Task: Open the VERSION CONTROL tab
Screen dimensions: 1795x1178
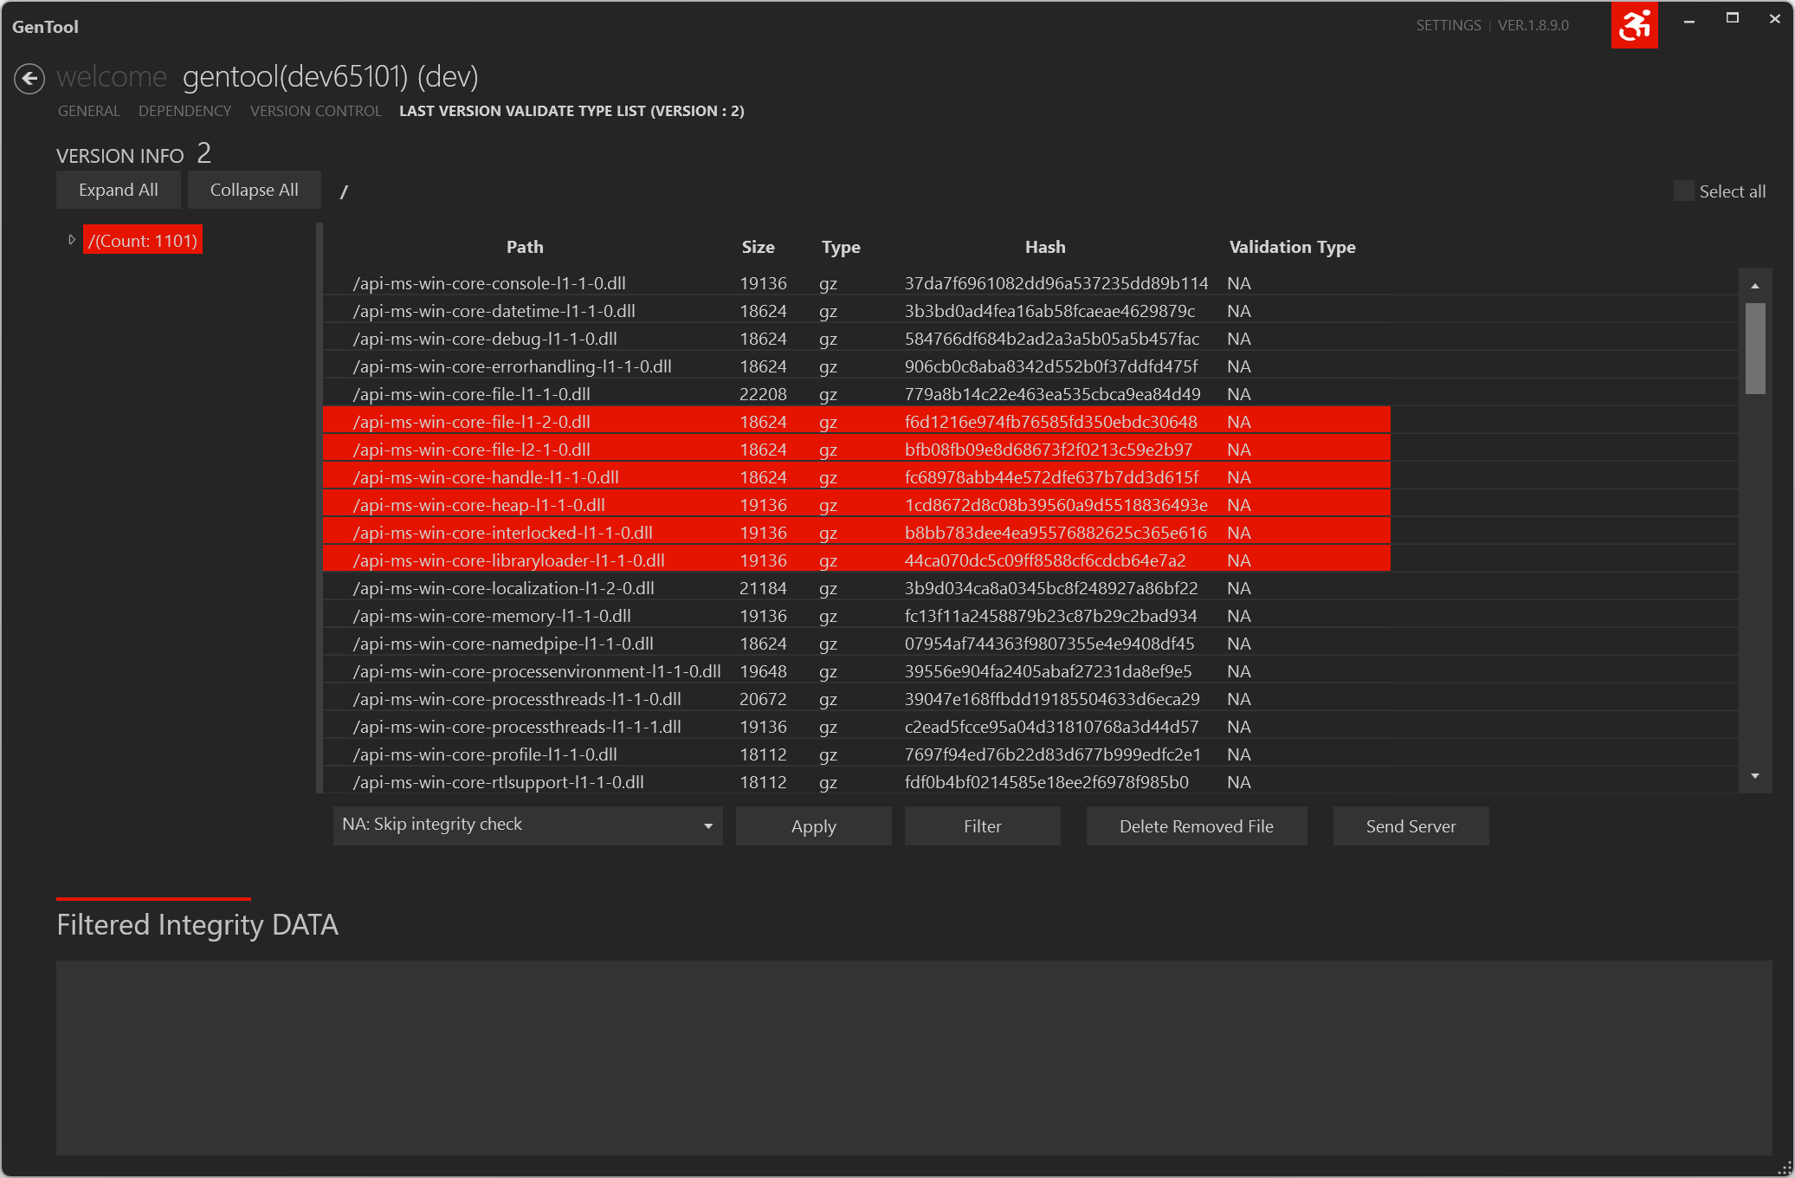Action: [x=316, y=111]
